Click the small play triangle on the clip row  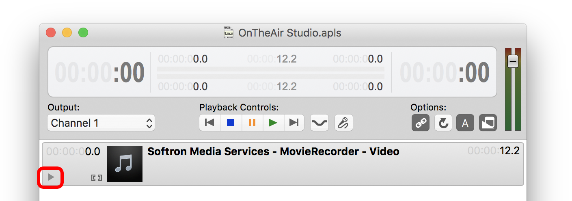tap(51, 177)
